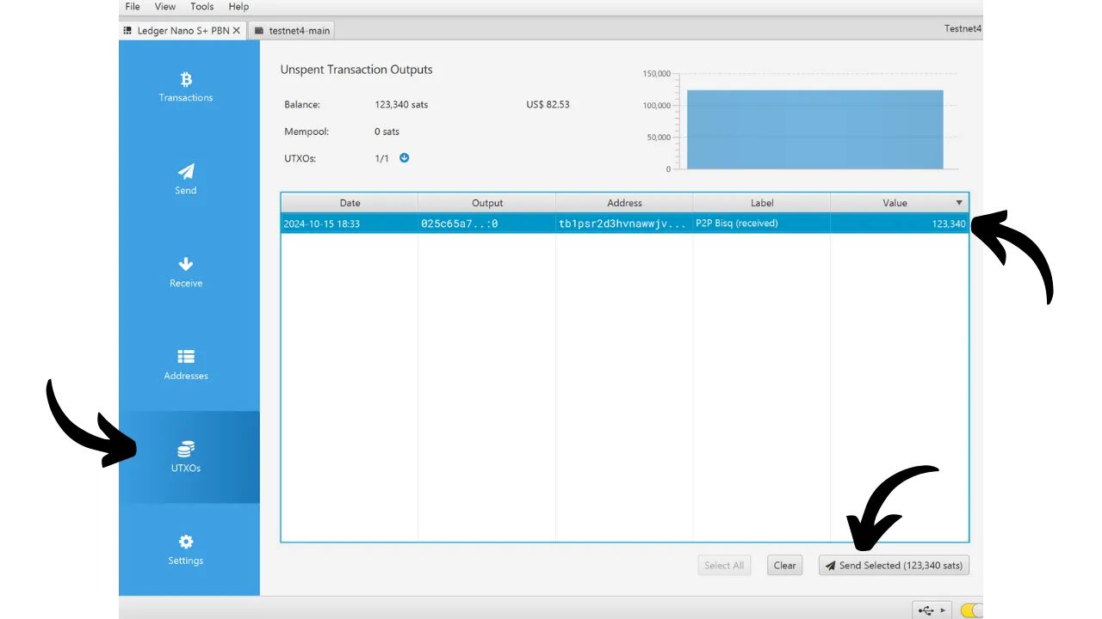Switch to the testnet4-main tab
The width and height of the screenshot is (1102, 619).
pos(292,30)
